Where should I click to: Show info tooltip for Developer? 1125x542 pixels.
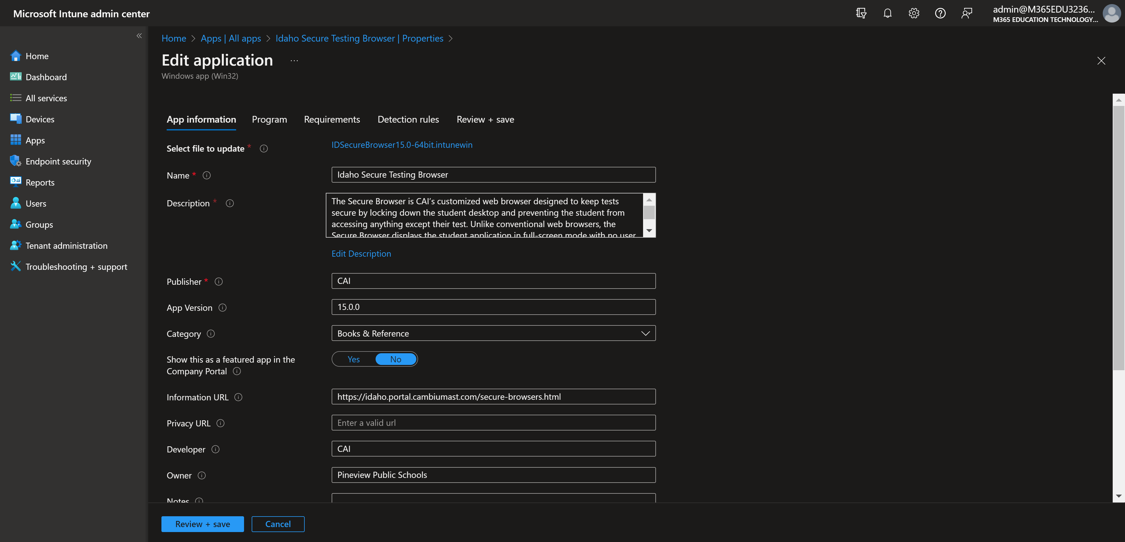215,450
